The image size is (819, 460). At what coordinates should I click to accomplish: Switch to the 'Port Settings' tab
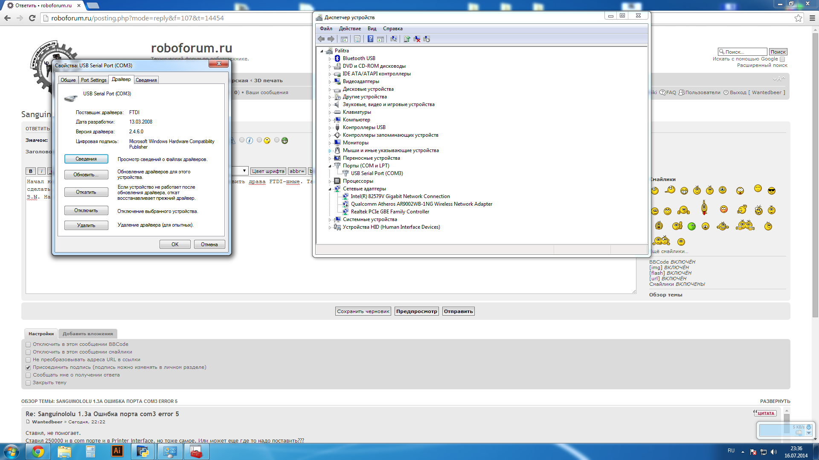point(93,80)
